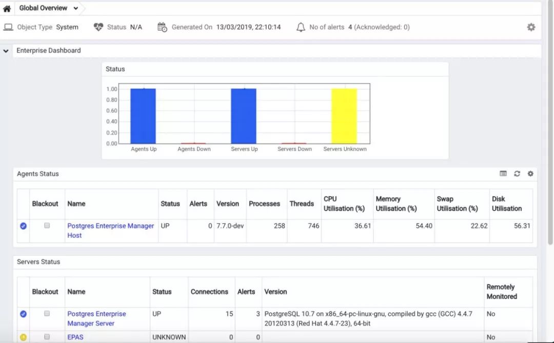Image resolution: width=554 pixels, height=343 pixels.
Task: Click blue status icon of the agent host row
Action: (x=23, y=226)
